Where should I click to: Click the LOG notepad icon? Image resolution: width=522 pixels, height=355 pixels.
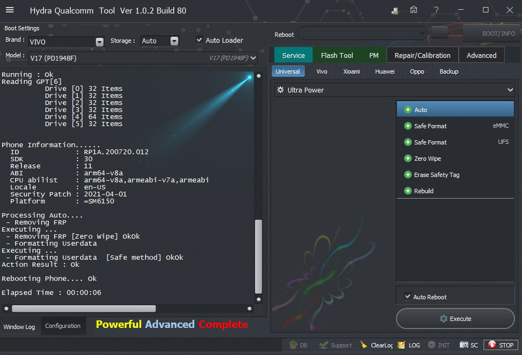click(401, 345)
